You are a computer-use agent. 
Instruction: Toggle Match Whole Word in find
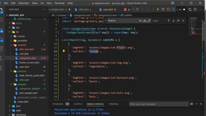(145, 21)
